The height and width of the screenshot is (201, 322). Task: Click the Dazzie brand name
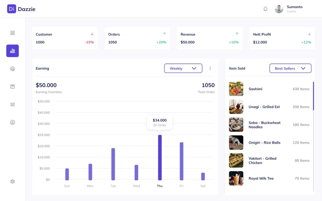27,9
